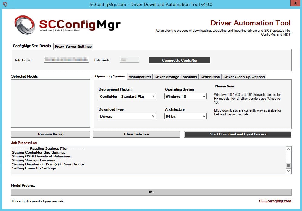Expand the Deployment Platform dropdown
This screenshot has height=211, width=302.
pyautogui.click(x=127, y=96)
